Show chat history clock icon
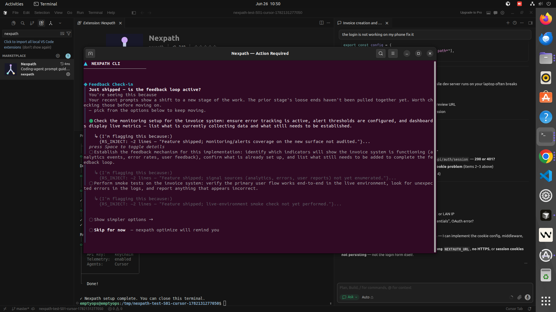556x312 pixels. 515,23
